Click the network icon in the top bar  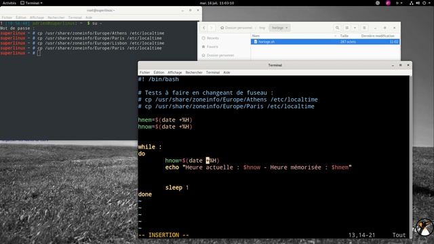coord(412,3)
